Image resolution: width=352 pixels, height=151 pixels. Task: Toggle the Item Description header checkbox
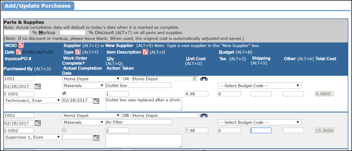145,52
